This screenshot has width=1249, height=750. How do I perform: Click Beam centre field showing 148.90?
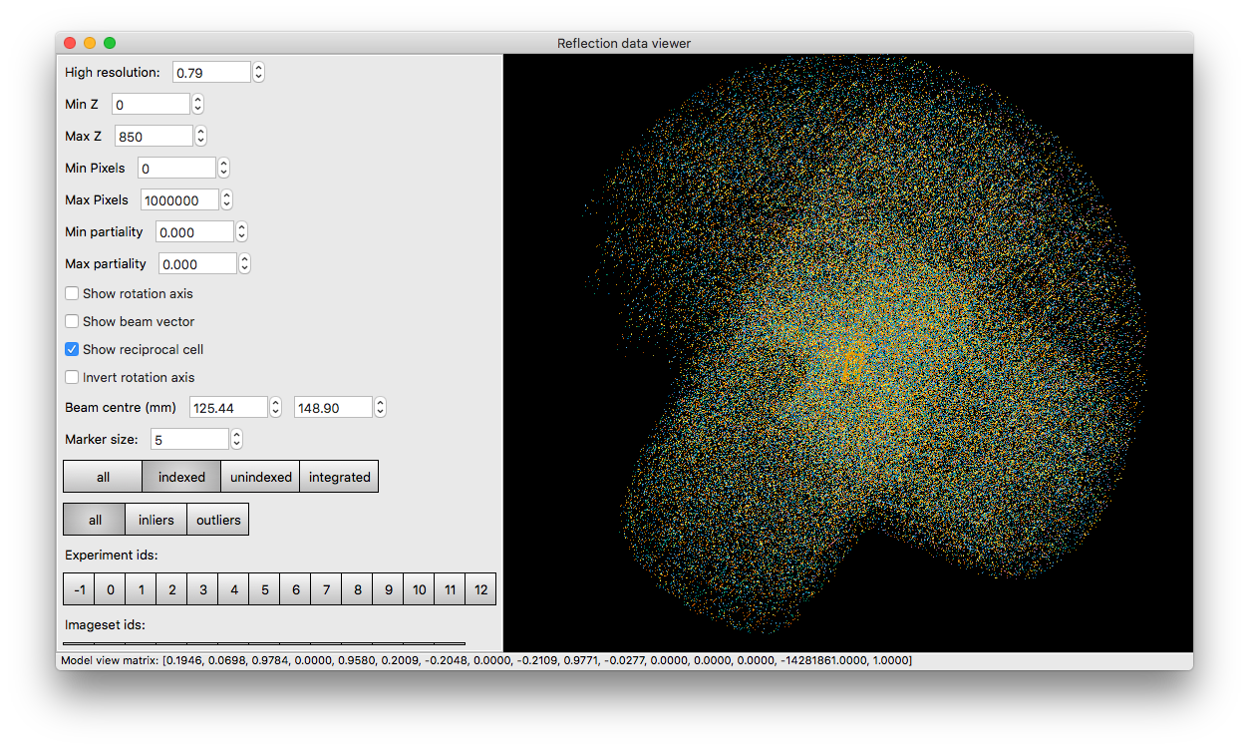pyautogui.click(x=333, y=407)
